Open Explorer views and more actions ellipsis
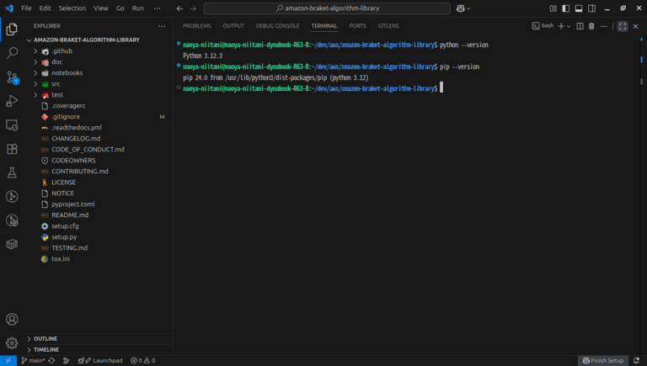Viewport: 647px width, 366px height. pos(162,26)
